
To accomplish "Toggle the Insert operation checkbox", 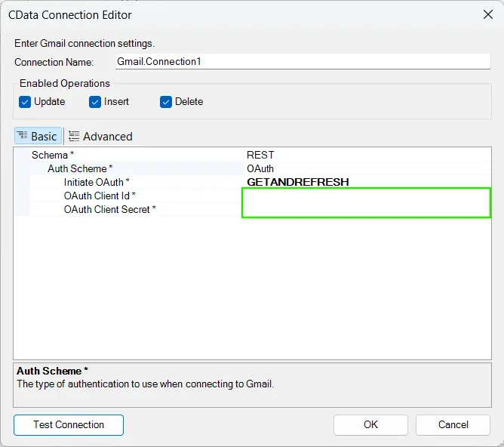I will 95,102.
